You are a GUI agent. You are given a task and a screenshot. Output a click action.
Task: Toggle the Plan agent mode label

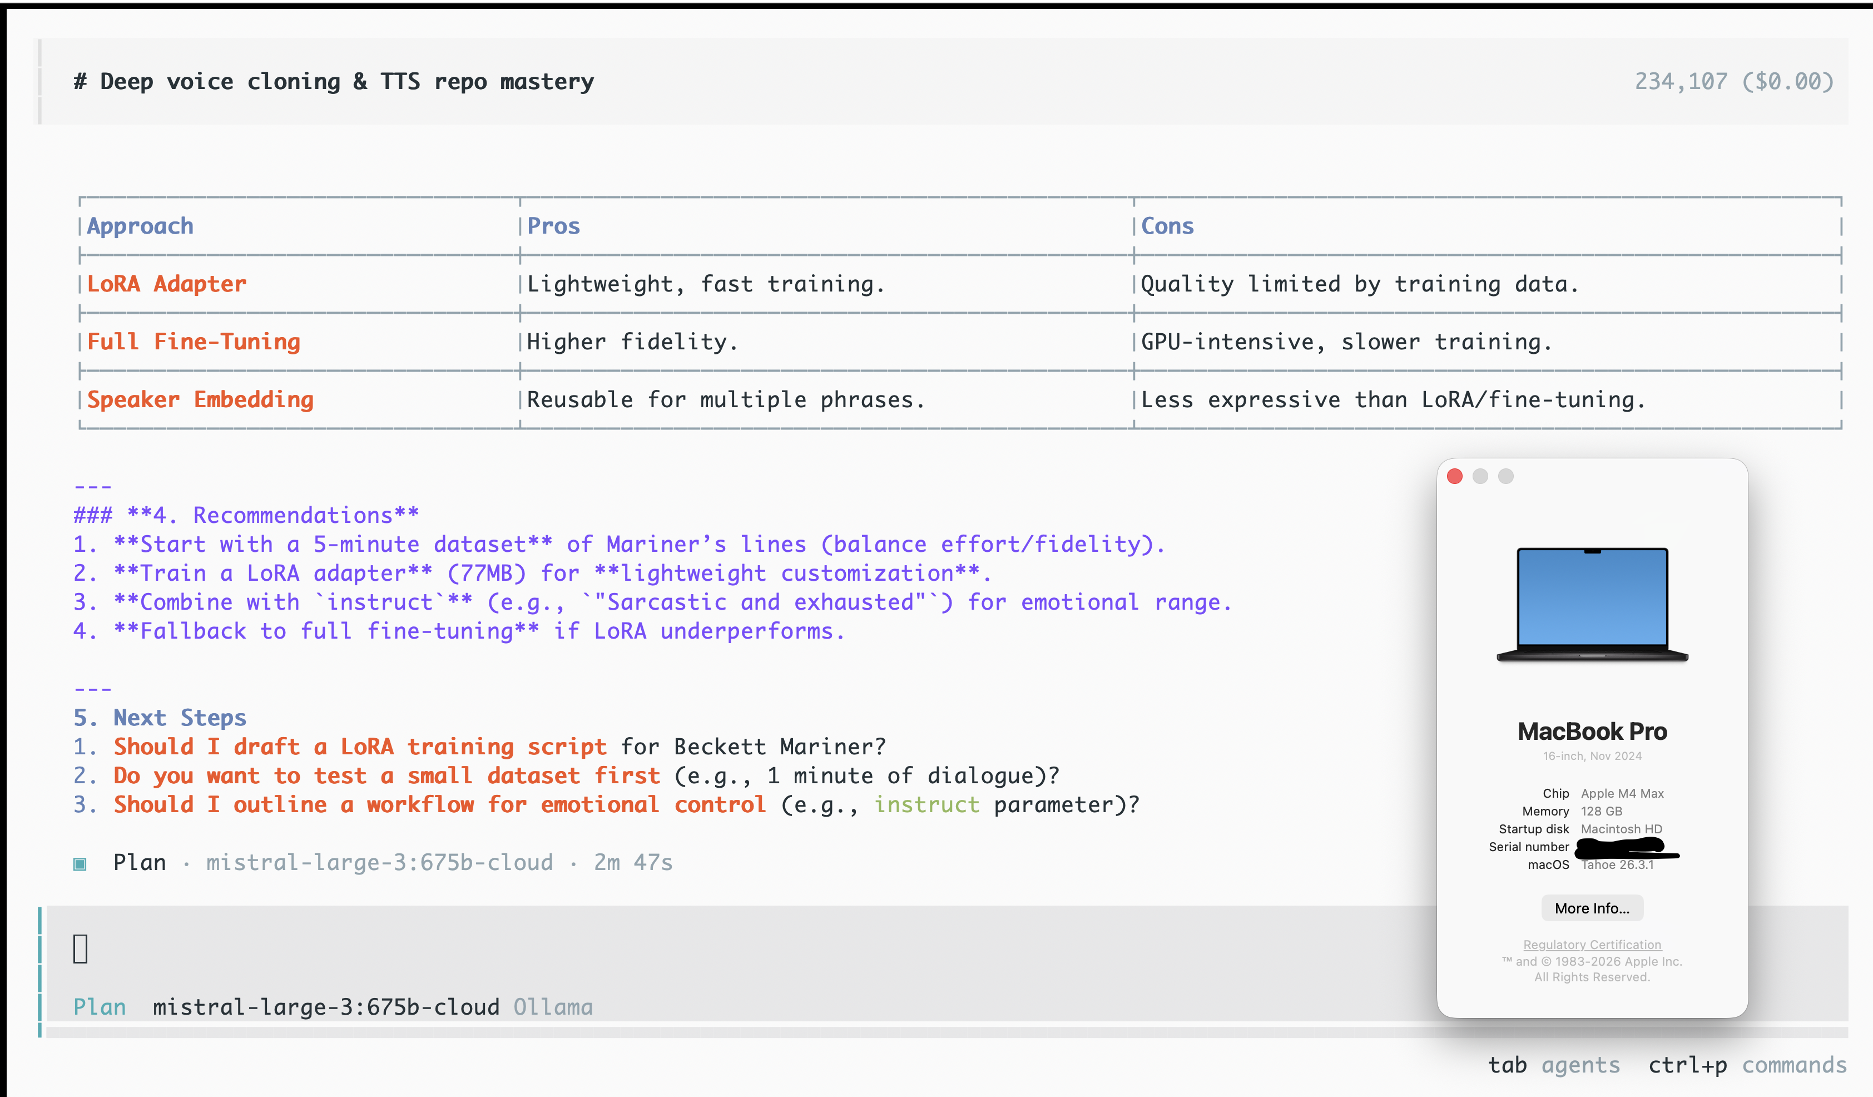[x=100, y=1007]
